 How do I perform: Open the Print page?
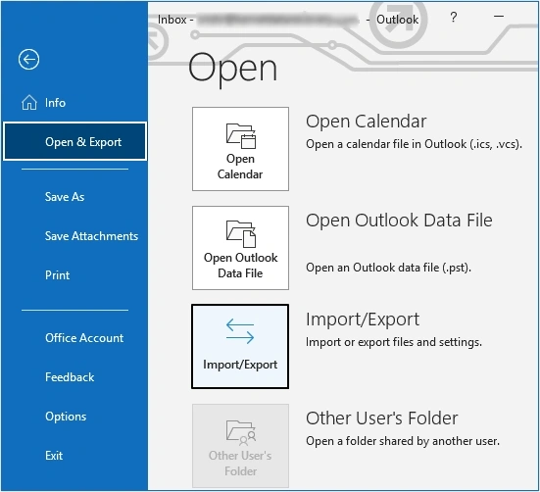(57, 275)
